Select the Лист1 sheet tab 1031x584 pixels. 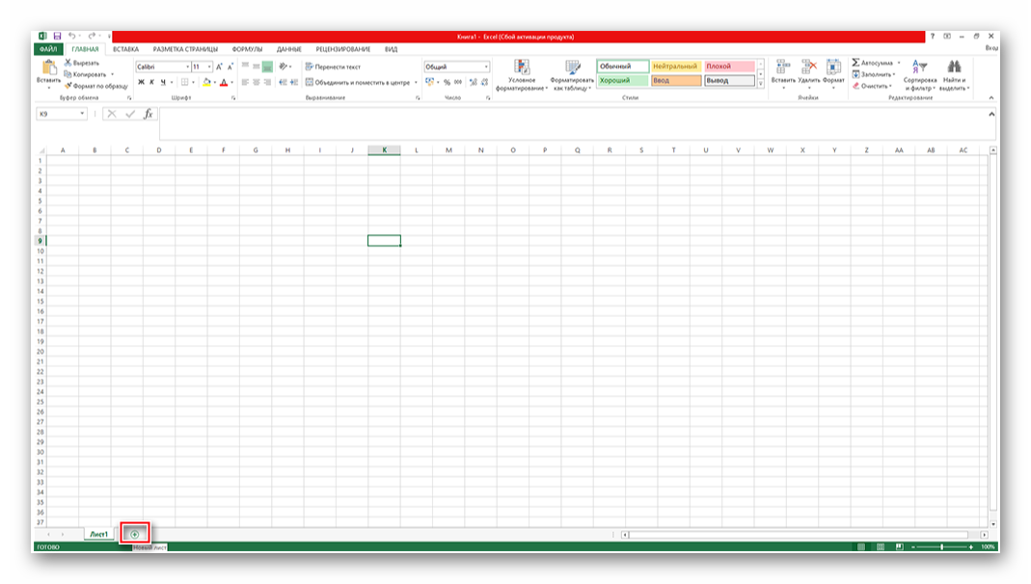98,534
